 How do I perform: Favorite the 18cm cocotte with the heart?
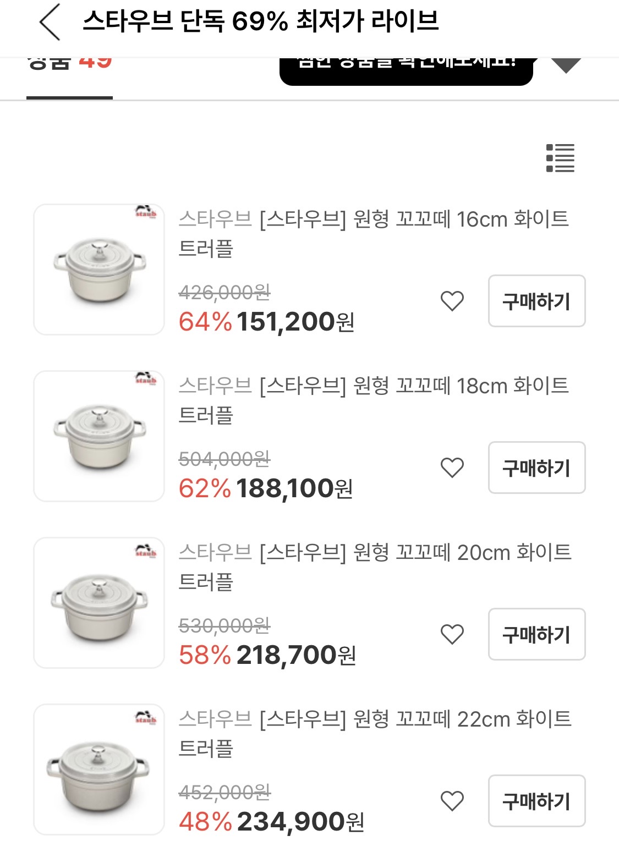[452, 468]
